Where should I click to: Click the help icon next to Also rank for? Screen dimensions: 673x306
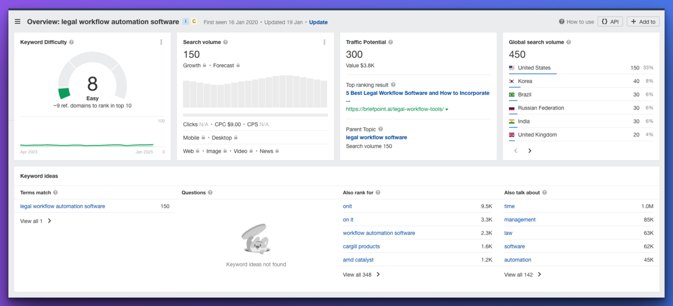[x=378, y=192]
